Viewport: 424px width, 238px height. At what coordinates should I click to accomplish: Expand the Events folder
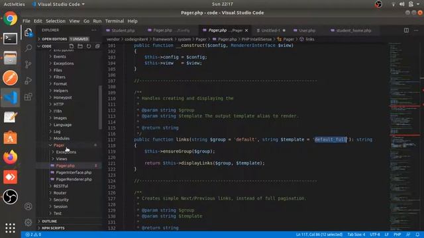tap(60, 57)
